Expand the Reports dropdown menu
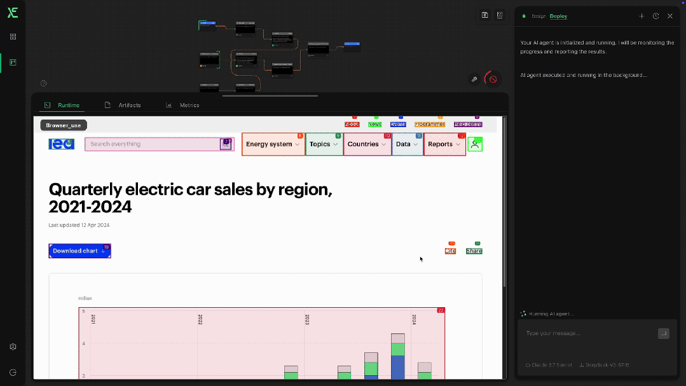The width and height of the screenshot is (686, 386). pos(444,144)
